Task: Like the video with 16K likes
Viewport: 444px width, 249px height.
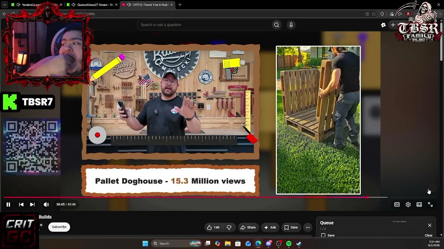Action: [213, 227]
